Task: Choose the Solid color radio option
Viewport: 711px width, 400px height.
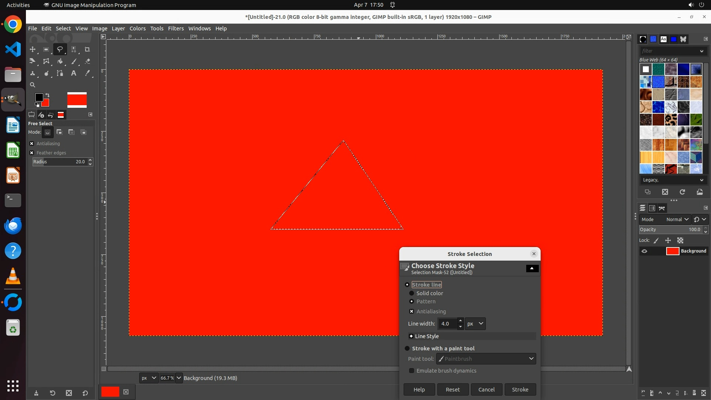Action: coord(411,293)
